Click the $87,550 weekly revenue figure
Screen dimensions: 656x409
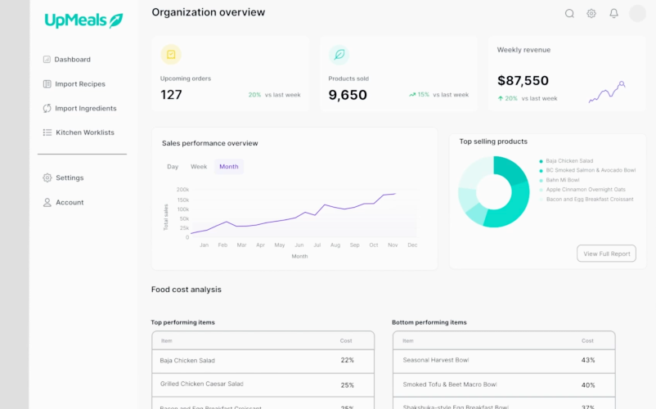coord(523,80)
